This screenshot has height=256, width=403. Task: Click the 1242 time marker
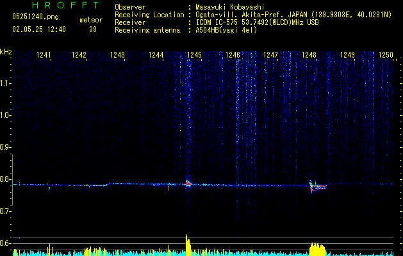pyautogui.click(x=79, y=54)
